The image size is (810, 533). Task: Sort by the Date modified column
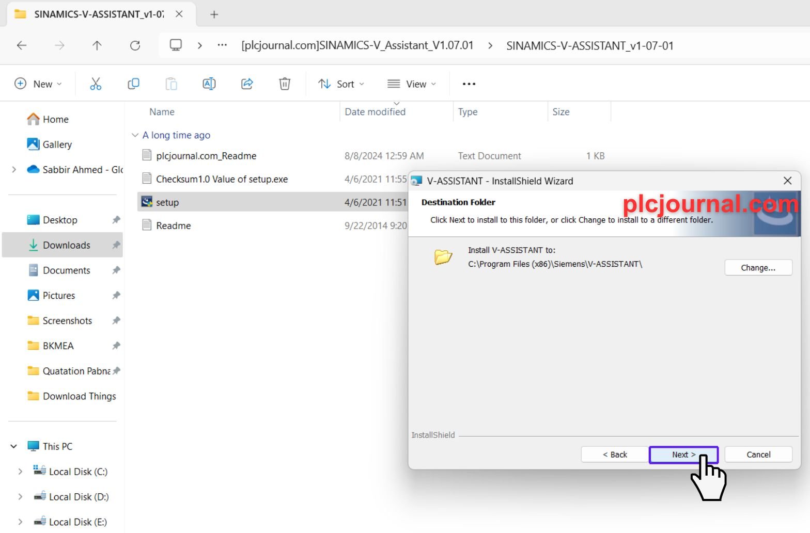pos(375,111)
